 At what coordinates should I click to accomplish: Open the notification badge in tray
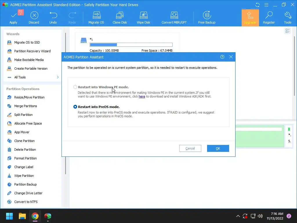click(x=289, y=216)
